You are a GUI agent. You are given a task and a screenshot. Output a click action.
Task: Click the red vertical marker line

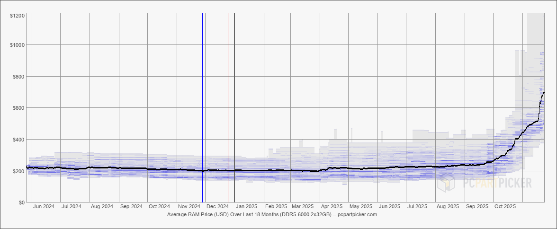[x=228, y=107]
